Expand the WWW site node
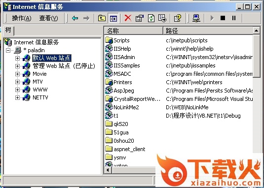The image size is (264, 188). click(x=17, y=90)
